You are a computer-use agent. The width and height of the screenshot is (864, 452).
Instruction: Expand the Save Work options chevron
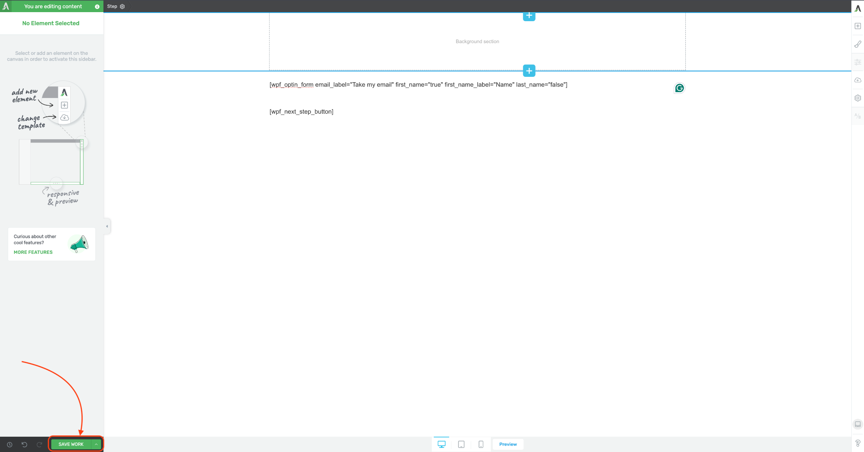(95, 444)
